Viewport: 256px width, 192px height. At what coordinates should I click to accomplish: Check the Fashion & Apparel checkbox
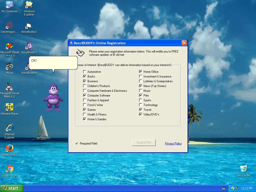pyautogui.click(x=84, y=100)
